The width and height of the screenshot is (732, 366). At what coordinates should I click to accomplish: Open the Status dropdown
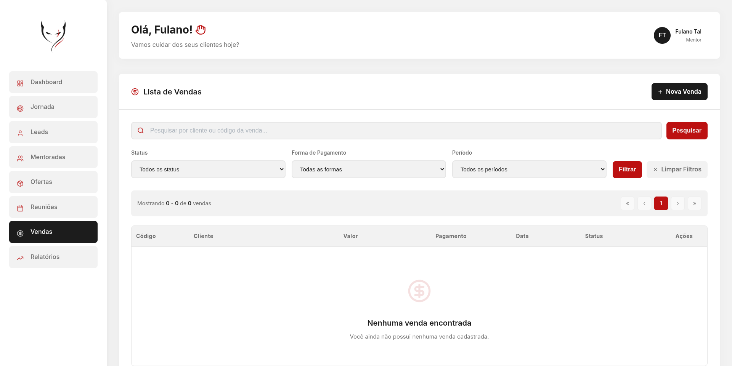(x=208, y=169)
